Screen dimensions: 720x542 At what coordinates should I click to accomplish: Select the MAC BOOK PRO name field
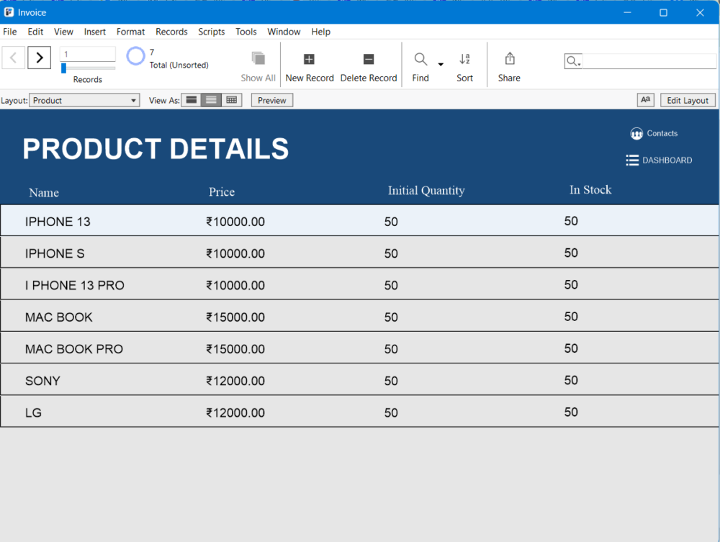(x=74, y=349)
